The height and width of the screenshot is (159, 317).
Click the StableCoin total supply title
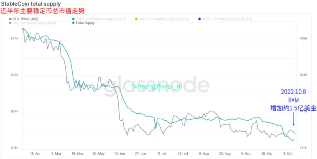[x=31, y=4]
